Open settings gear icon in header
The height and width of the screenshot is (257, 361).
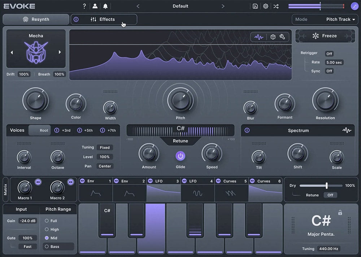(266, 6)
